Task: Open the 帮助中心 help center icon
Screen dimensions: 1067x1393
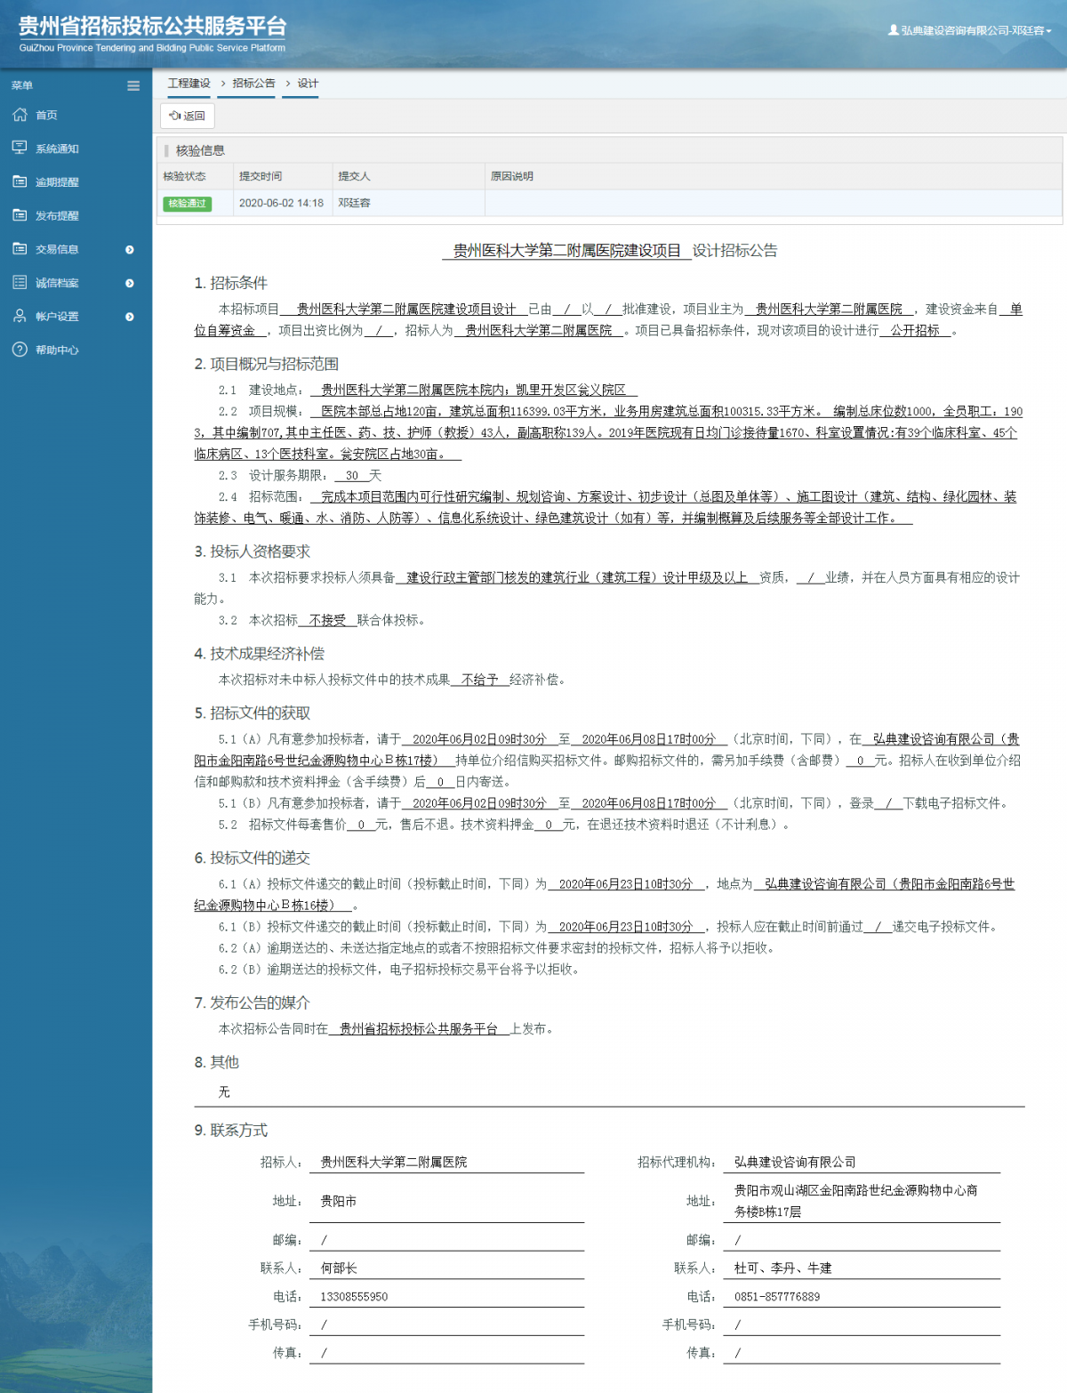Action: click(x=19, y=350)
